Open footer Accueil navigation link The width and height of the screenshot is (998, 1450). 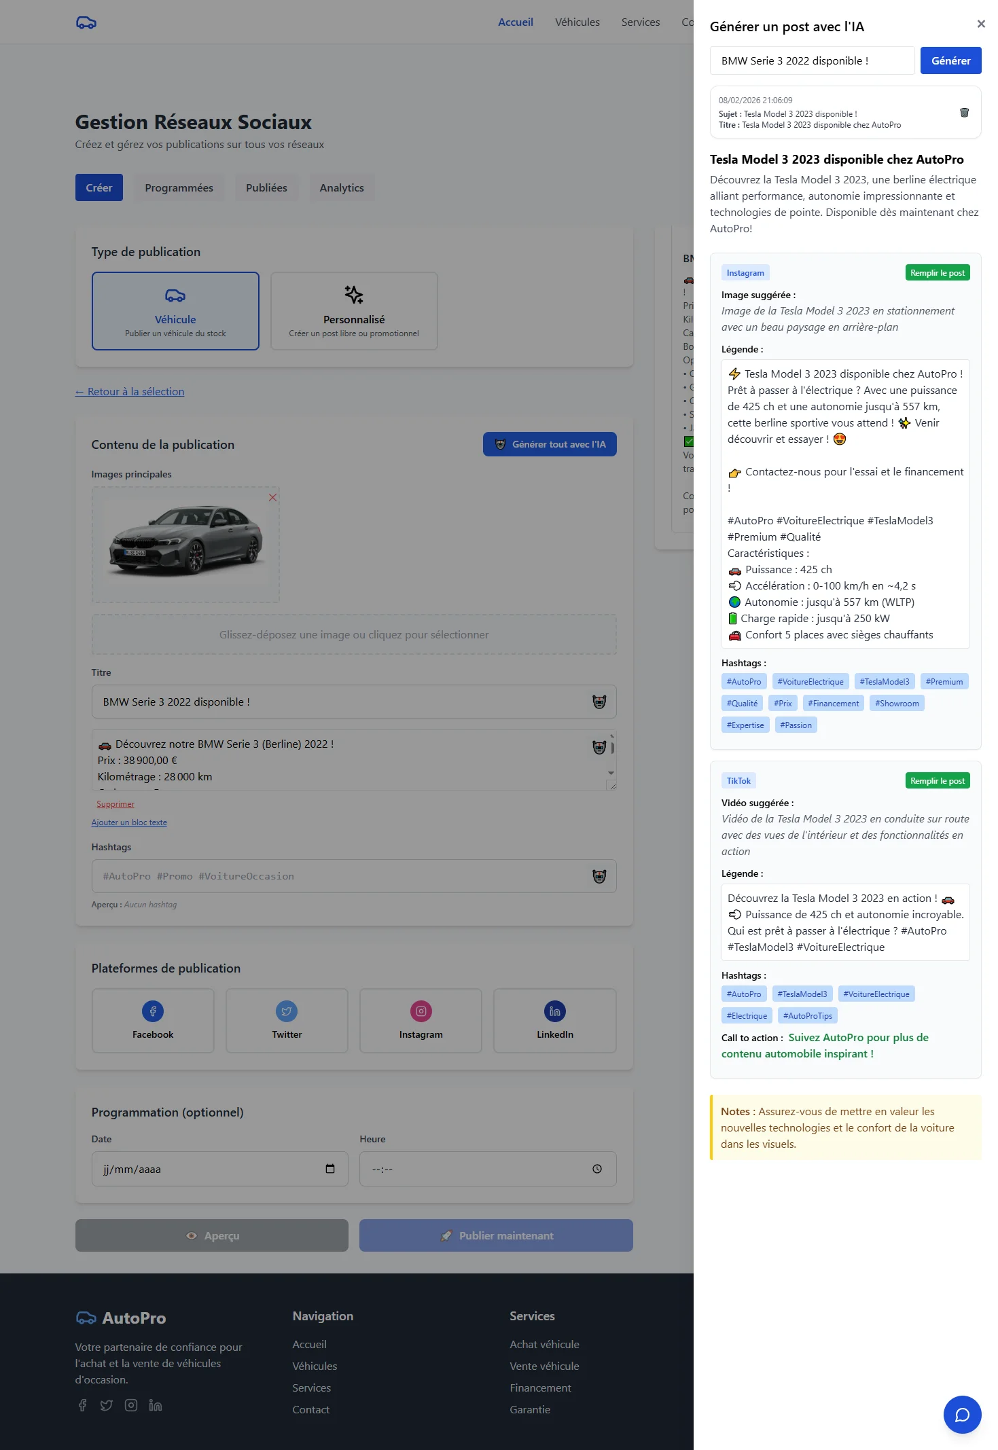pos(309,1344)
